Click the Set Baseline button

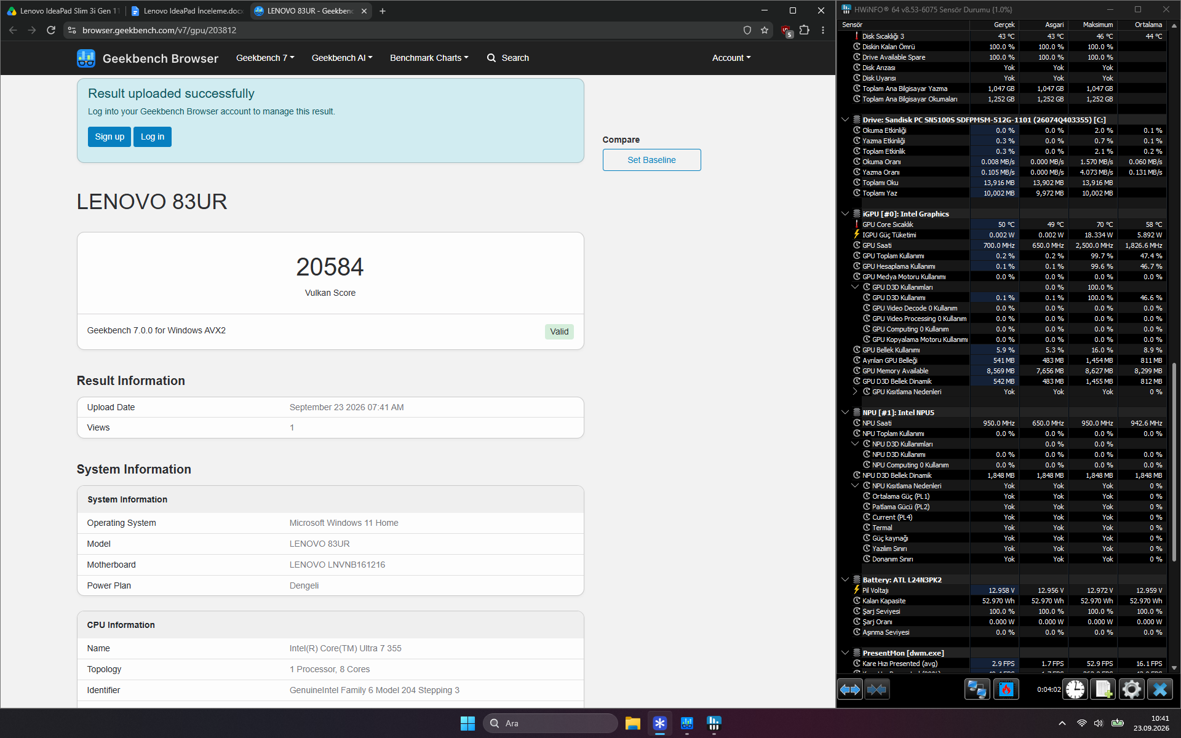coord(651,160)
